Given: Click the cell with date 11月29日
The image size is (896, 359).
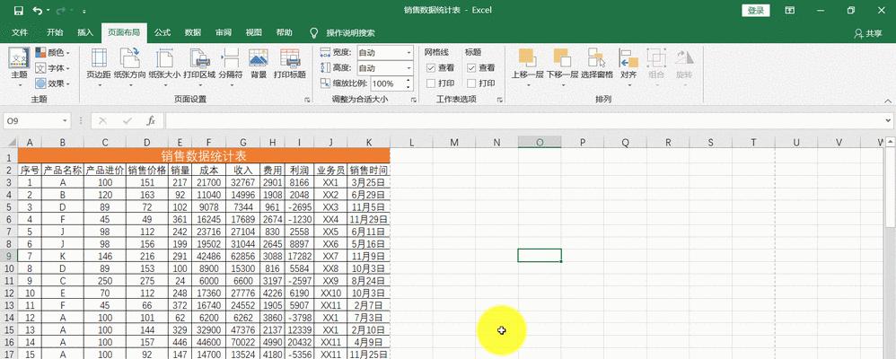Looking at the screenshot, I should pyautogui.click(x=369, y=219).
